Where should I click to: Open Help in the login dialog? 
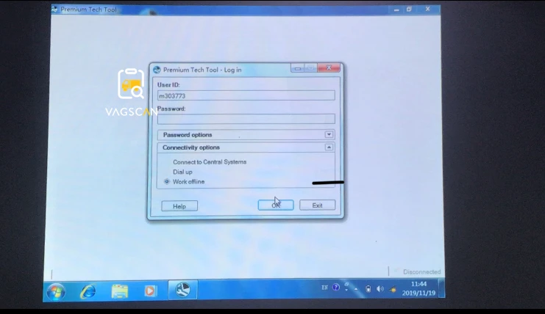click(179, 206)
